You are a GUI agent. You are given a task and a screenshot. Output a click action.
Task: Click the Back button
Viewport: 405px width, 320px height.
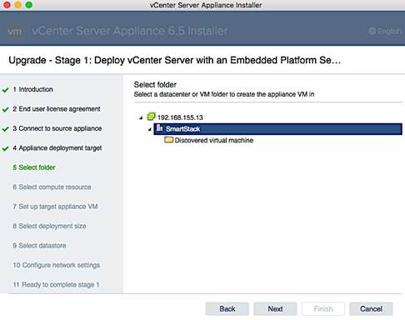(x=227, y=308)
